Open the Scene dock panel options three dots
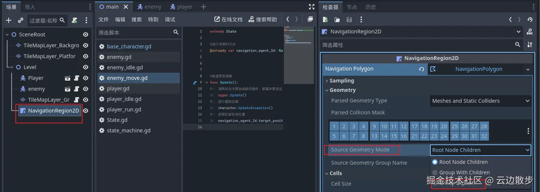This screenshot has width=540, height=192. coord(90,7)
